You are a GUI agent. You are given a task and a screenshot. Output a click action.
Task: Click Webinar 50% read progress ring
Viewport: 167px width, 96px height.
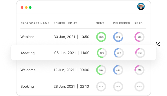139,37
